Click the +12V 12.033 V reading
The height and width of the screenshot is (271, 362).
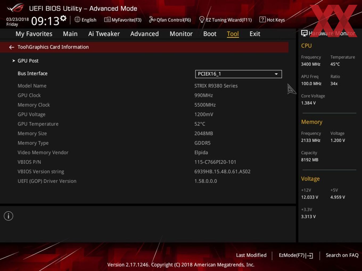tap(310, 197)
